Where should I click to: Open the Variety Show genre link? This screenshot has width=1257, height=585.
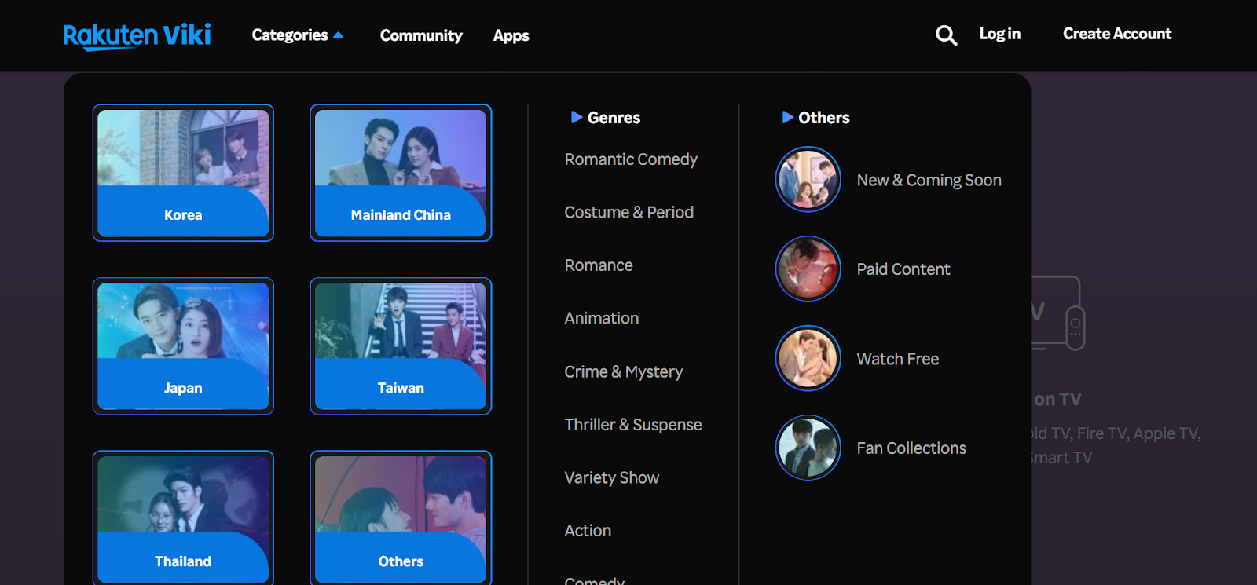pos(611,477)
